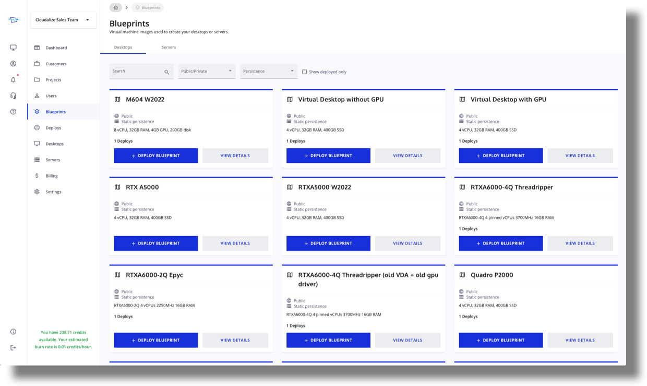Viewport: 647px width, 386px height.
Task: Click the Servers sidebar icon
Action: tap(37, 160)
